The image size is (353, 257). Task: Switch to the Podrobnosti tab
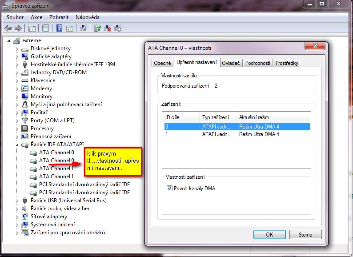click(257, 63)
